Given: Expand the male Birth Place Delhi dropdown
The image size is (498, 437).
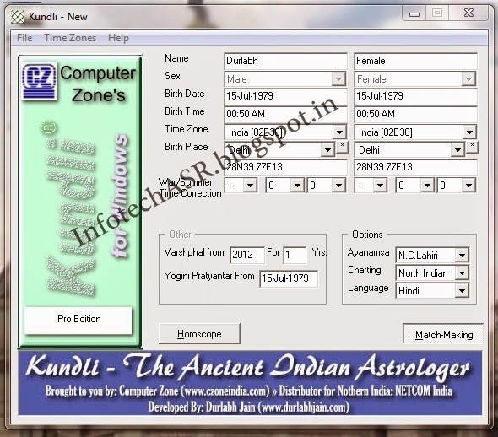Looking at the screenshot, I should point(327,150).
